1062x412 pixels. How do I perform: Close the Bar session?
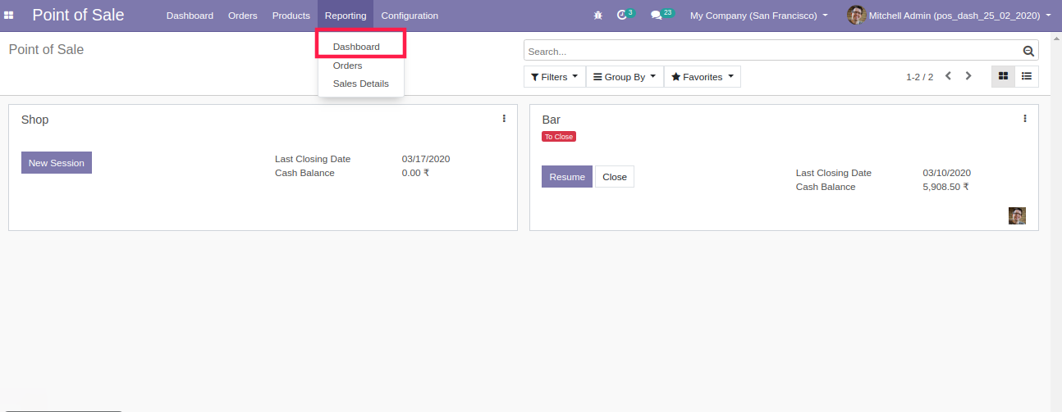tap(615, 177)
